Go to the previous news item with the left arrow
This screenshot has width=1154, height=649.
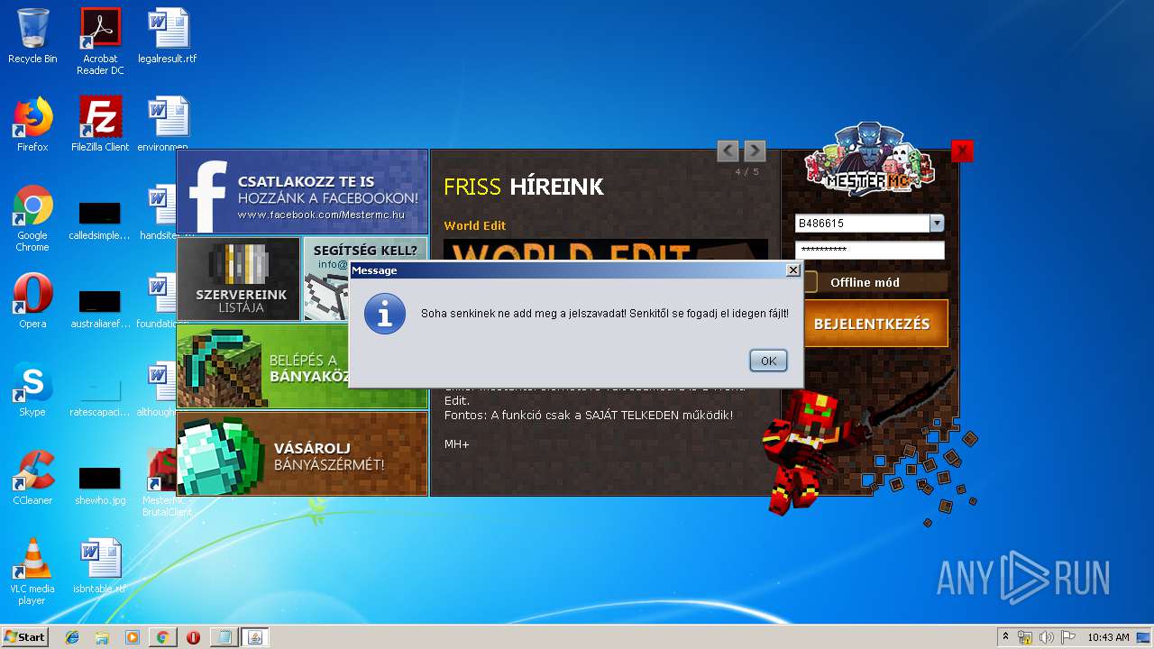[728, 151]
